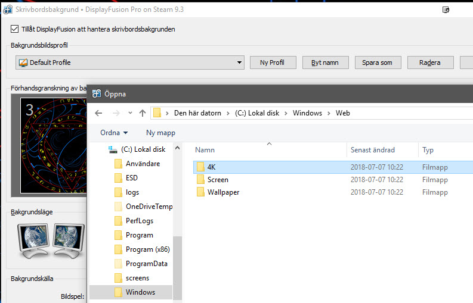Click the Screen folder icon in file list

pyautogui.click(x=200, y=180)
